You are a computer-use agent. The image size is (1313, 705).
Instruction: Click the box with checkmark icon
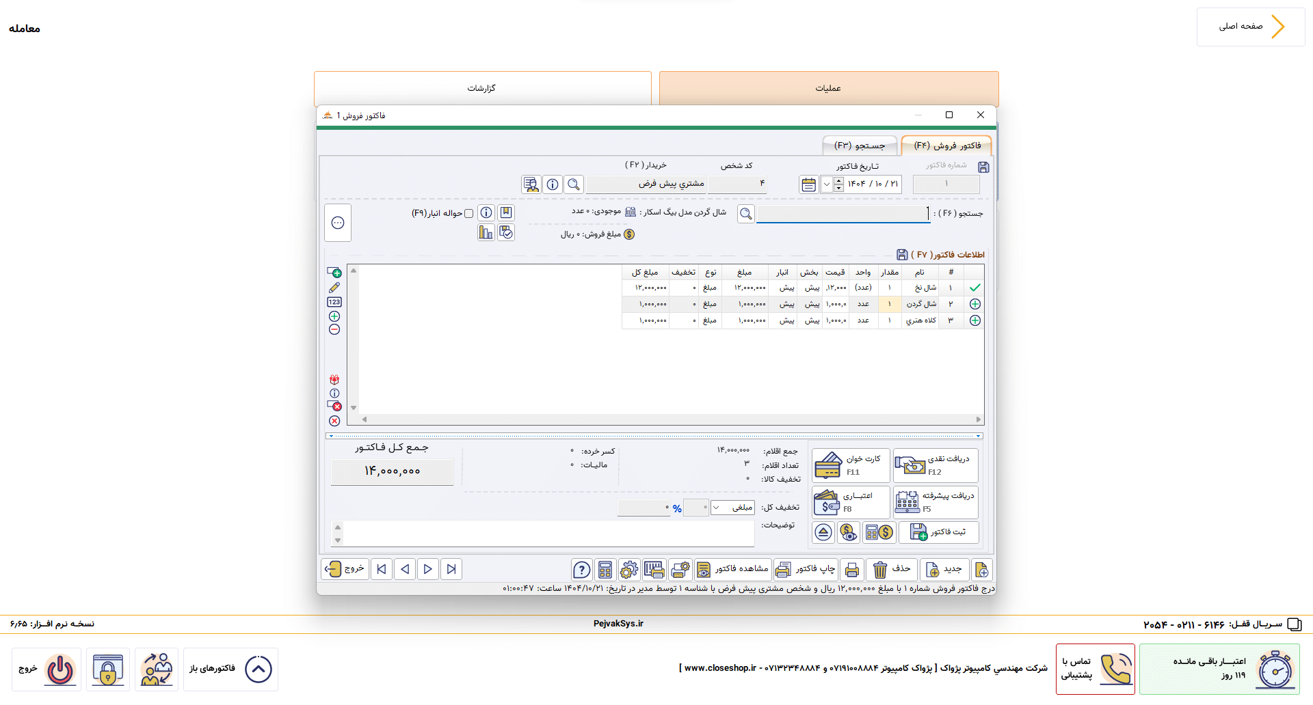[506, 233]
